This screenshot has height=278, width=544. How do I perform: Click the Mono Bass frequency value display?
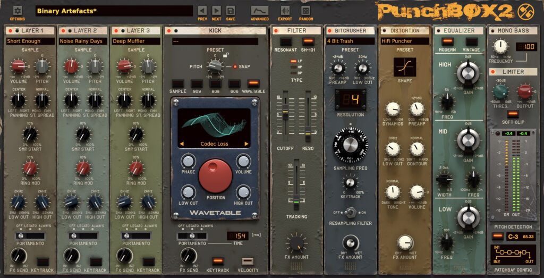click(x=526, y=46)
